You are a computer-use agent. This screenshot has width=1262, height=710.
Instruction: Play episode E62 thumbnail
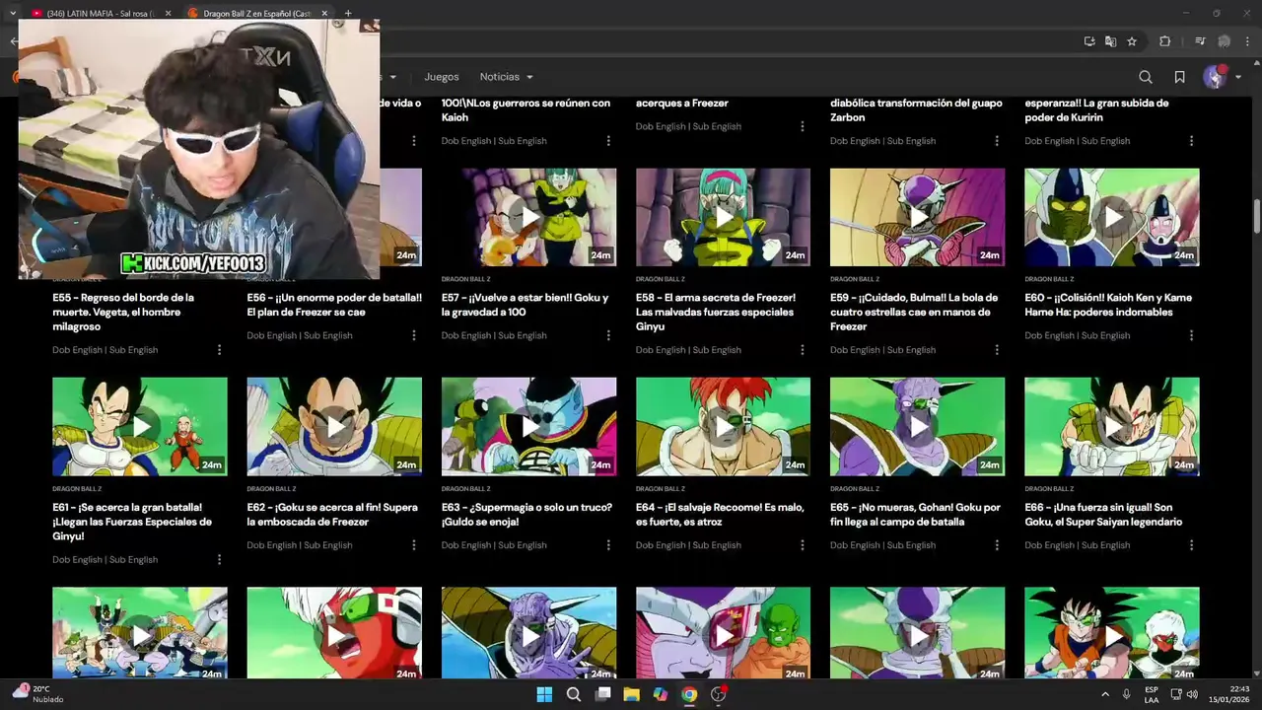[334, 426]
